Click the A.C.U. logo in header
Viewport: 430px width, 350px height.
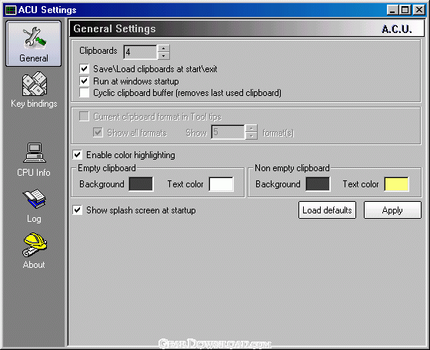397,29
